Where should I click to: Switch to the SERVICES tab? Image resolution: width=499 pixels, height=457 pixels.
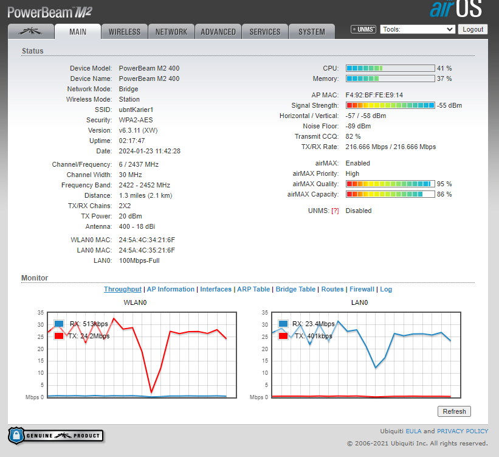tap(265, 32)
